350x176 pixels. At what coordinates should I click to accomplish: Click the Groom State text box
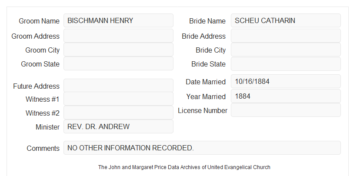(x=118, y=63)
